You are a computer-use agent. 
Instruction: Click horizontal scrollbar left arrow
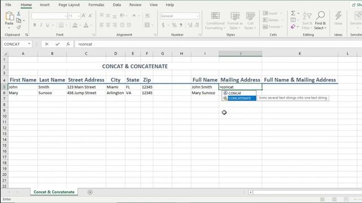pyautogui.click(x=251, y=192)
